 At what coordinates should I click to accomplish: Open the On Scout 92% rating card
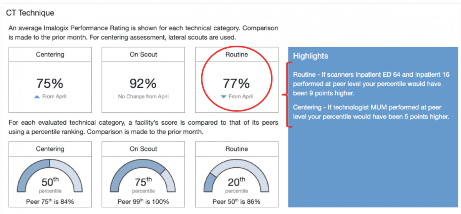143,80
